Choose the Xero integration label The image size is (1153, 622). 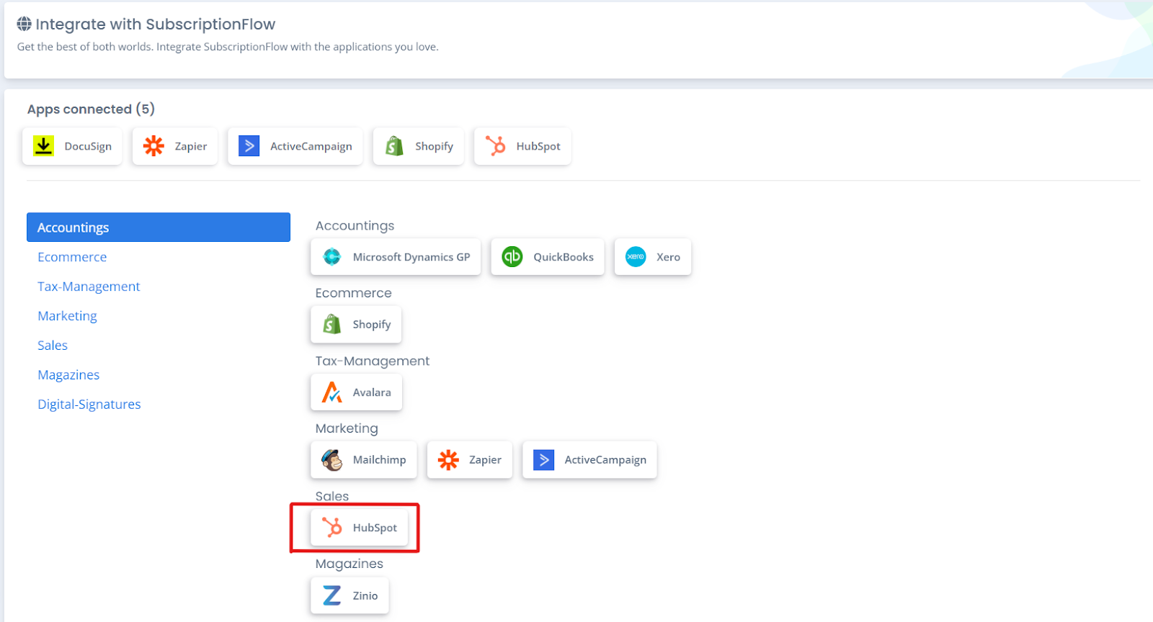point(668,257)
